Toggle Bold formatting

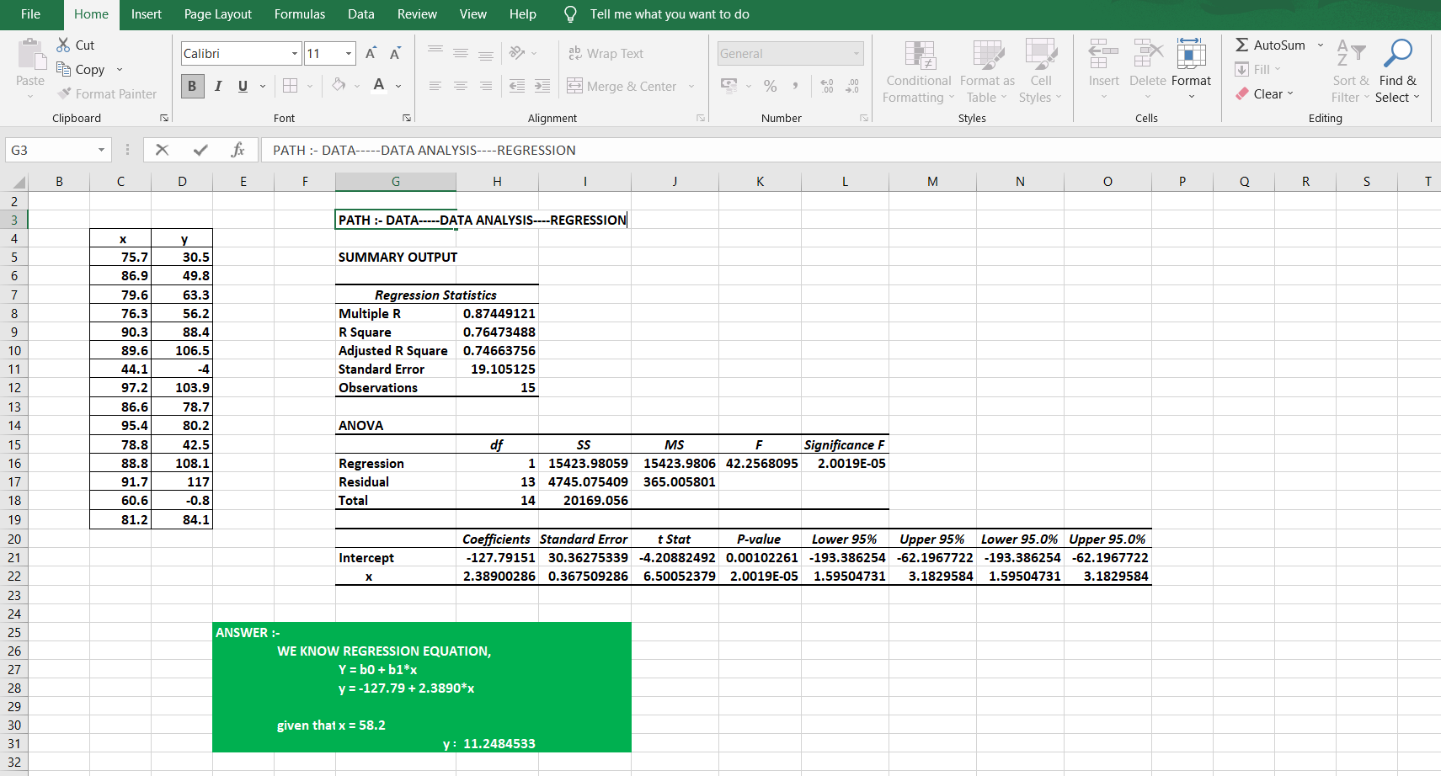192,86
